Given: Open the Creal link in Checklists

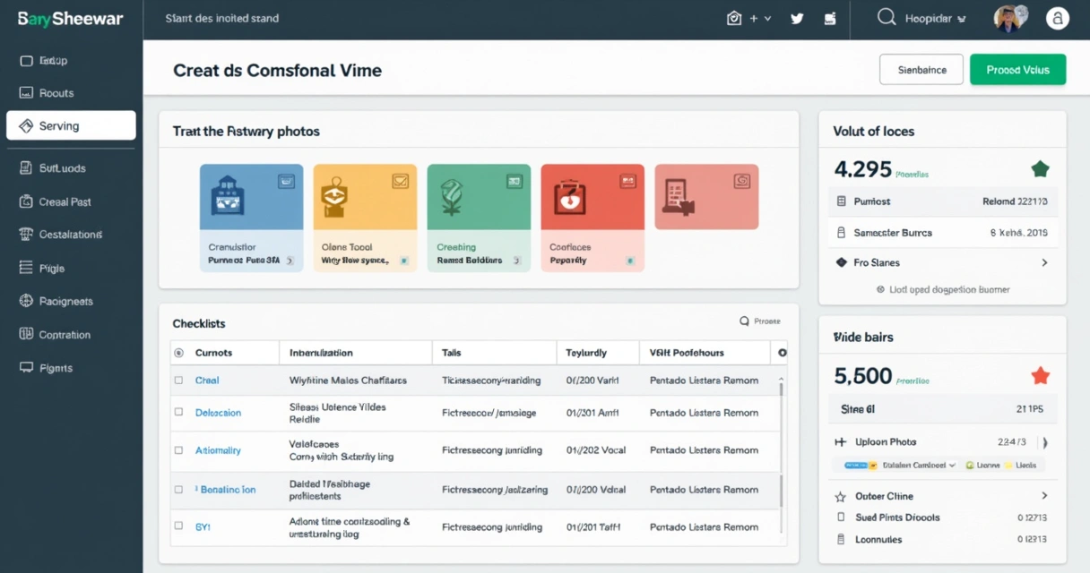Looking at the screenshot, I should (207, 381).
